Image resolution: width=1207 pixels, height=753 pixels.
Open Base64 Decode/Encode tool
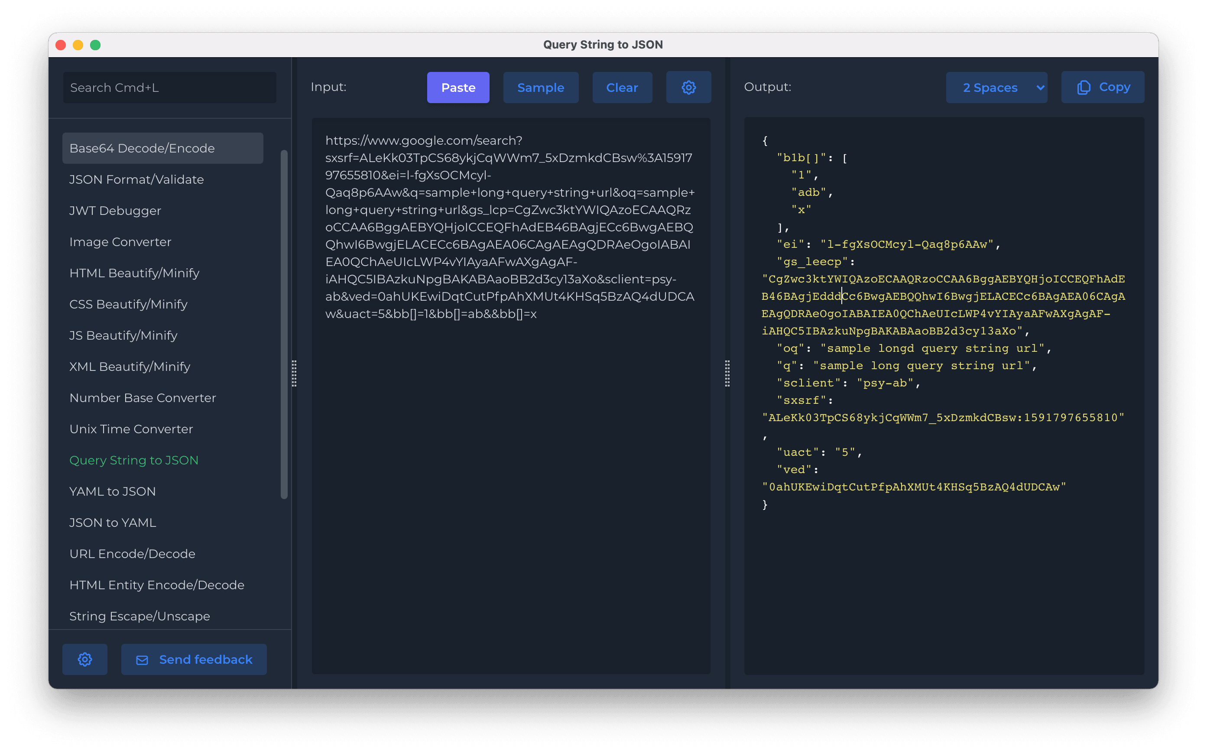point(162,148)
